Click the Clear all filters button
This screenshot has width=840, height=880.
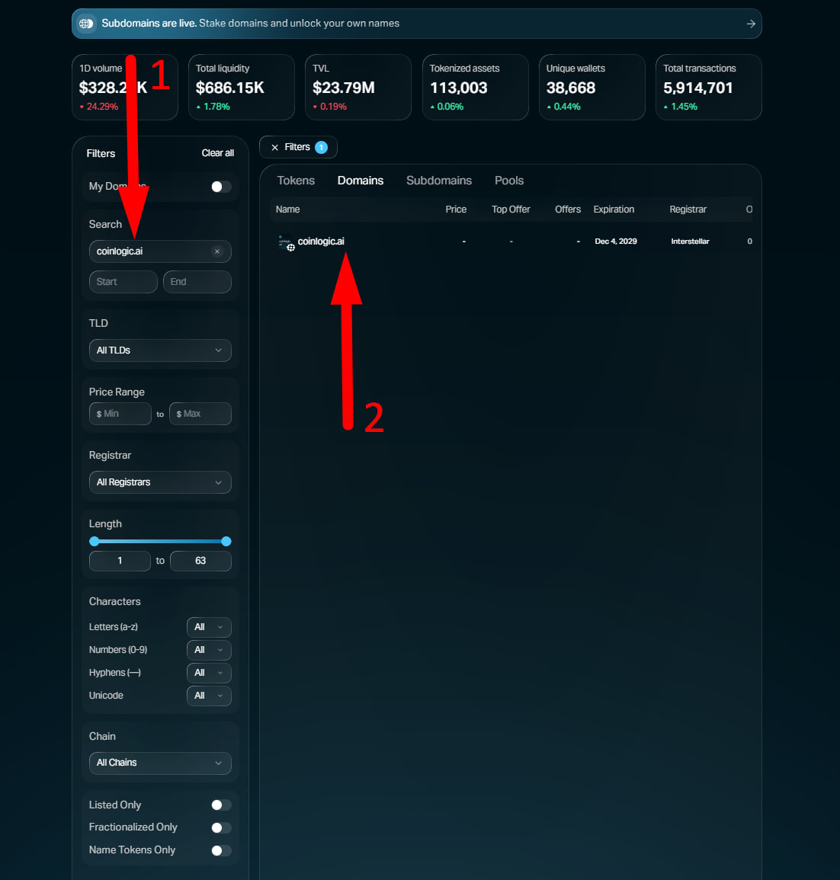click(x=217, y=153)
